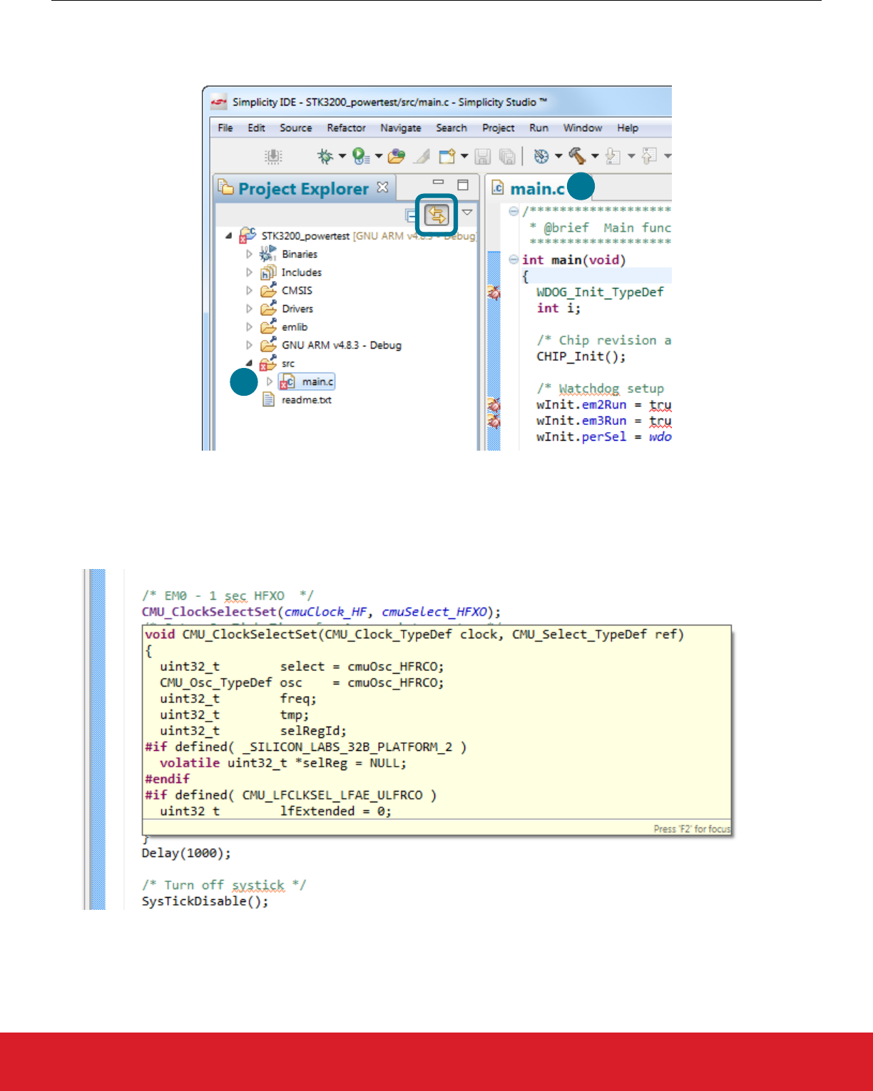Click the Debug bug icon in toolbar
The width and height of the screenshot is (873, 1091).
pyautogui.click(x=325, y=156)
